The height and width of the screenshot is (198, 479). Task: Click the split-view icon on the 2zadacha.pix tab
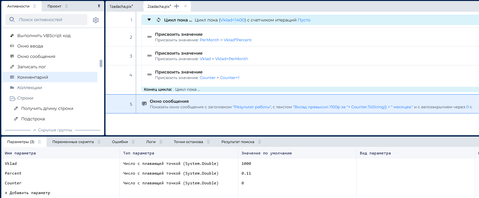point(176,6)
